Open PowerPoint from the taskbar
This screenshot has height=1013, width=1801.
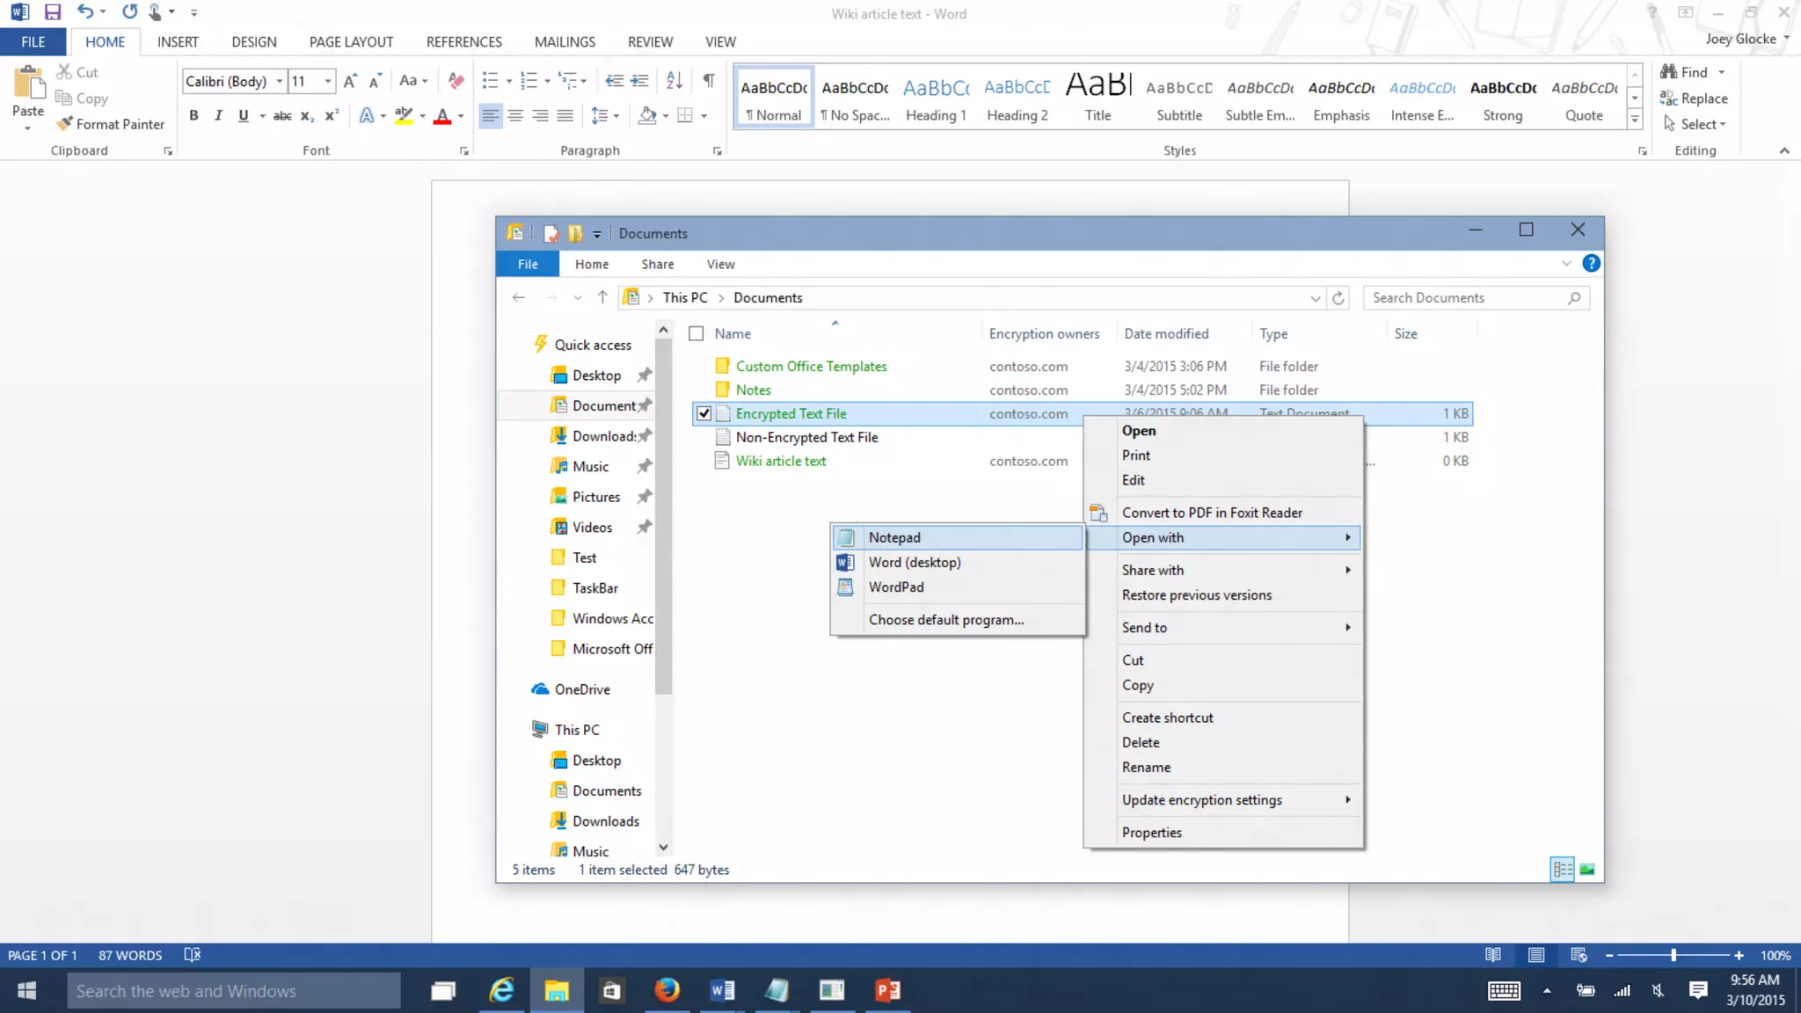(x=887, y=991)
